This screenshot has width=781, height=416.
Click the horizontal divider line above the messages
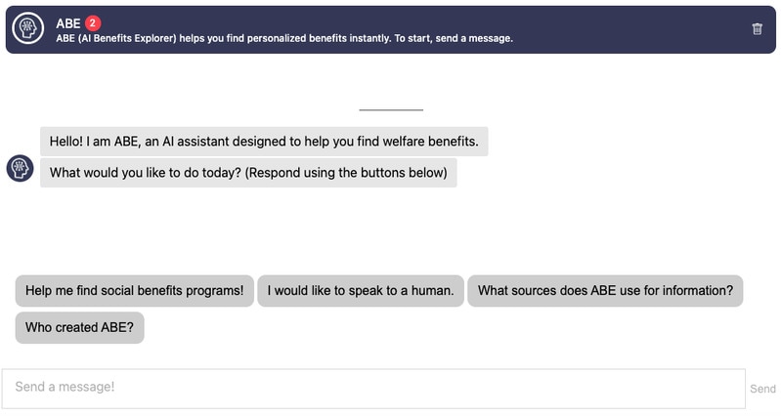391,109
